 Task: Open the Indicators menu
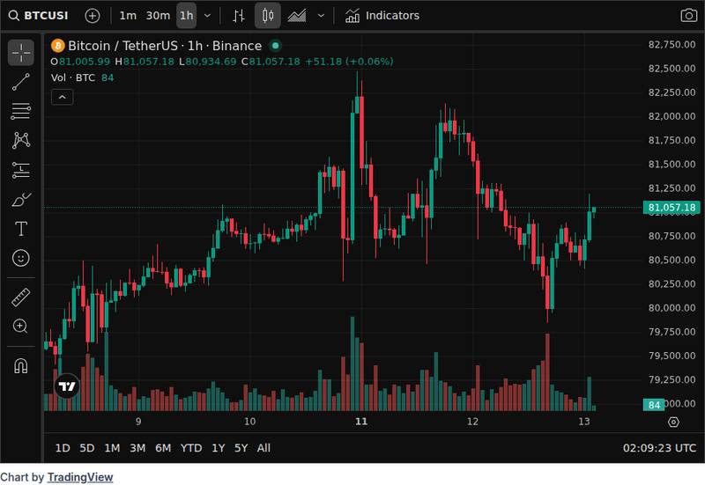coord(382,16)
